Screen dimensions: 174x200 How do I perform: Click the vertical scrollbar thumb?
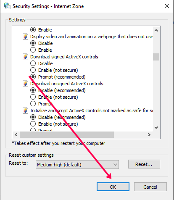156,57
